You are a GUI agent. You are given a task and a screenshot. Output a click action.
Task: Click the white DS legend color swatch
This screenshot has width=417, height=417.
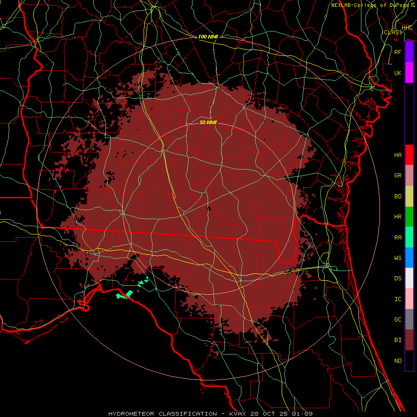[409, 278]
